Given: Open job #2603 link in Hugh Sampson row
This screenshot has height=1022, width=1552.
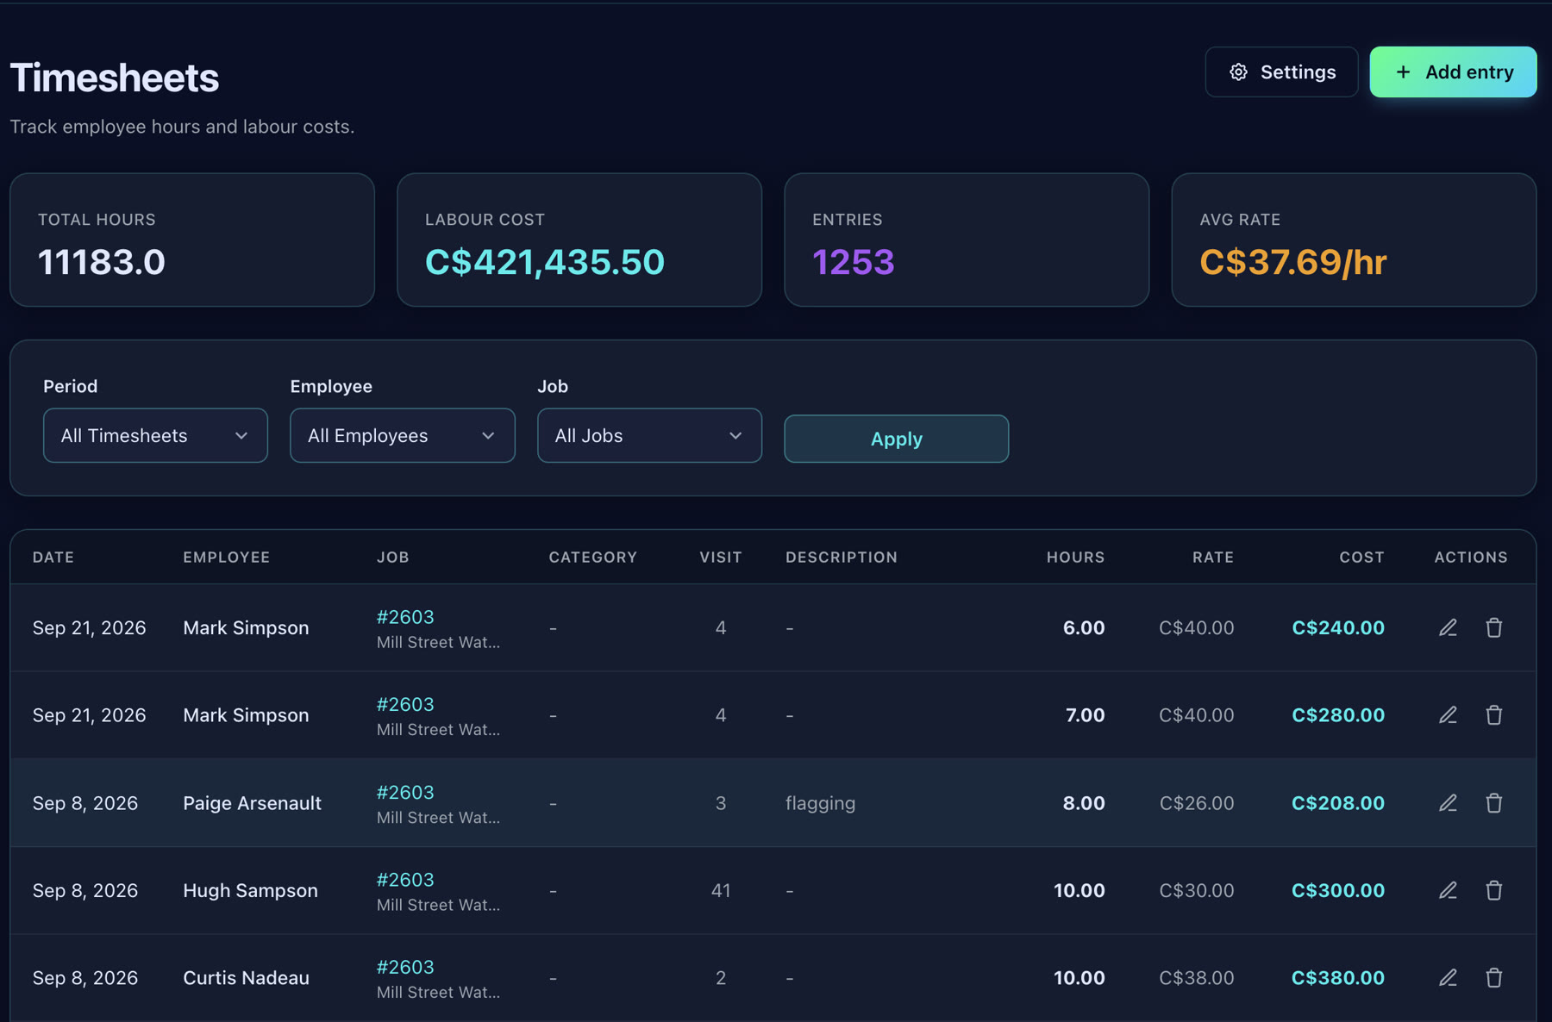Looking at the screenshot, I should pyautogui.click(x=405, y=880).
